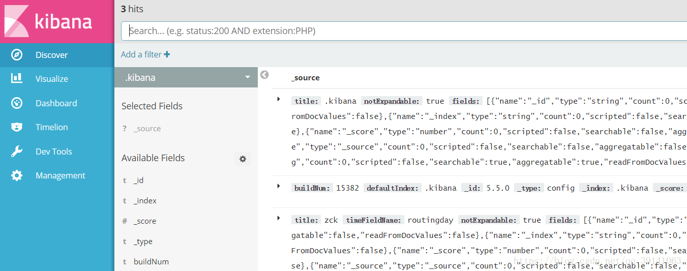
Task: Select the buildNum field
Action: click(x=151, y=262)
